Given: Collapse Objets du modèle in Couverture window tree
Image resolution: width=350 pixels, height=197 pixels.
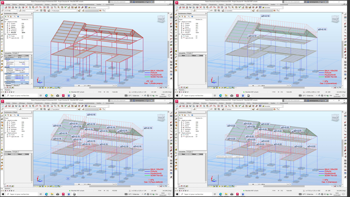Looking at the screenshot, I should [179, 22].
